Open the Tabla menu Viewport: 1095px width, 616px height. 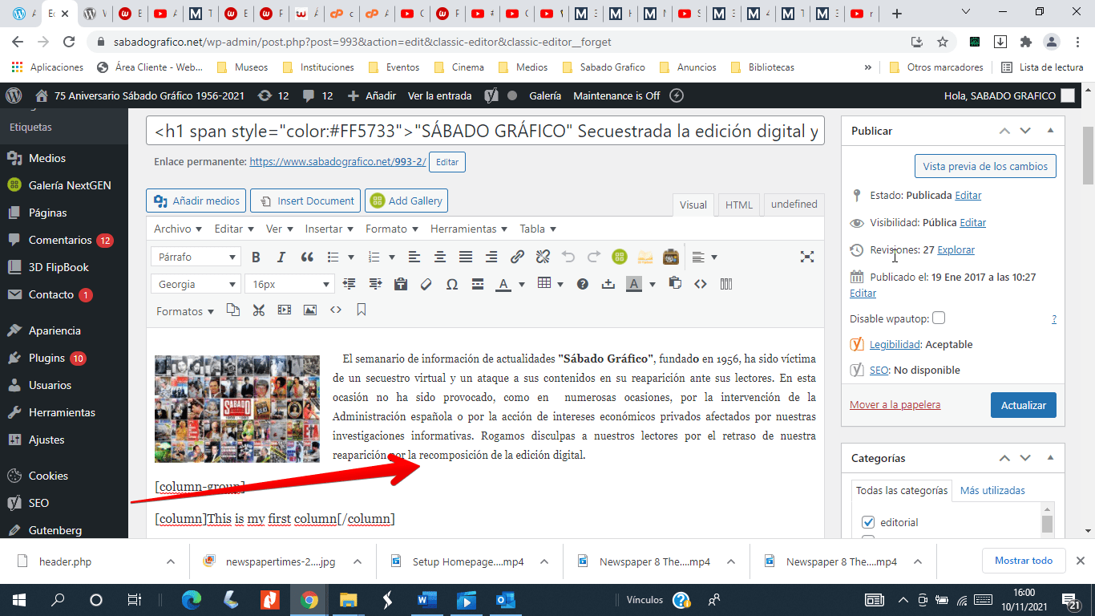[537, 229]
